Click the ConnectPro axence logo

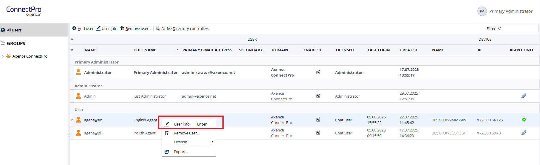click(x=24, y=11)
